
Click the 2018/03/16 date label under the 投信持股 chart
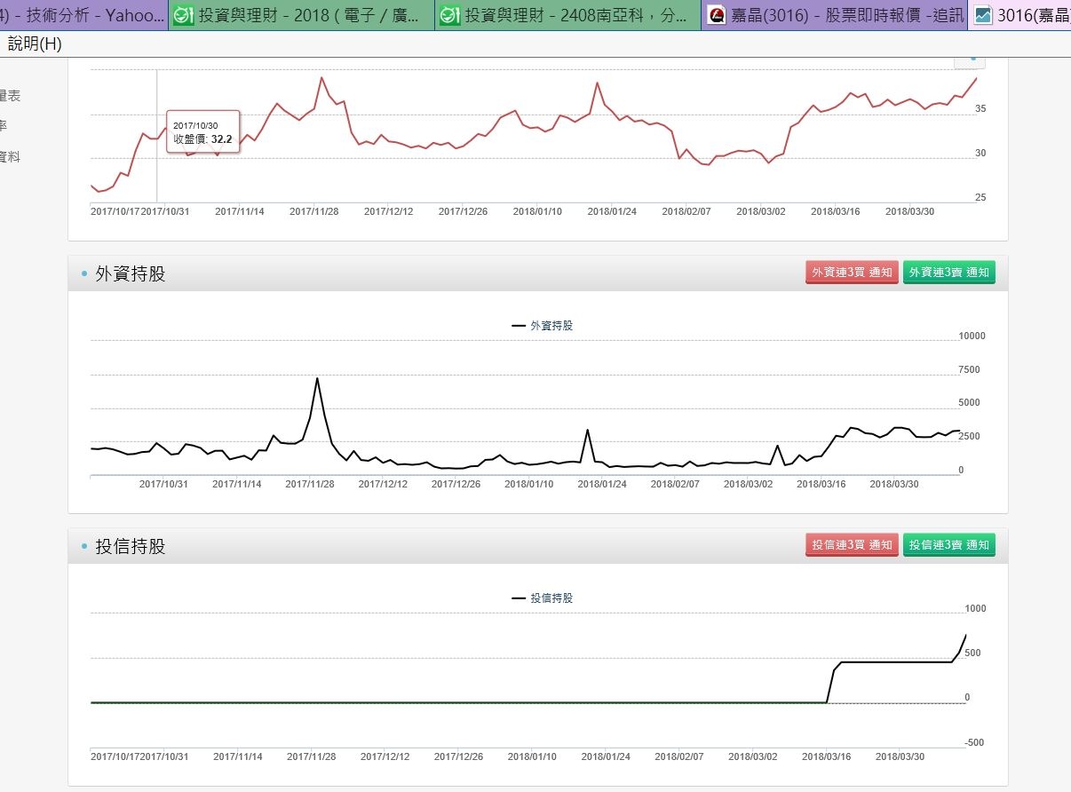(827, 756)
